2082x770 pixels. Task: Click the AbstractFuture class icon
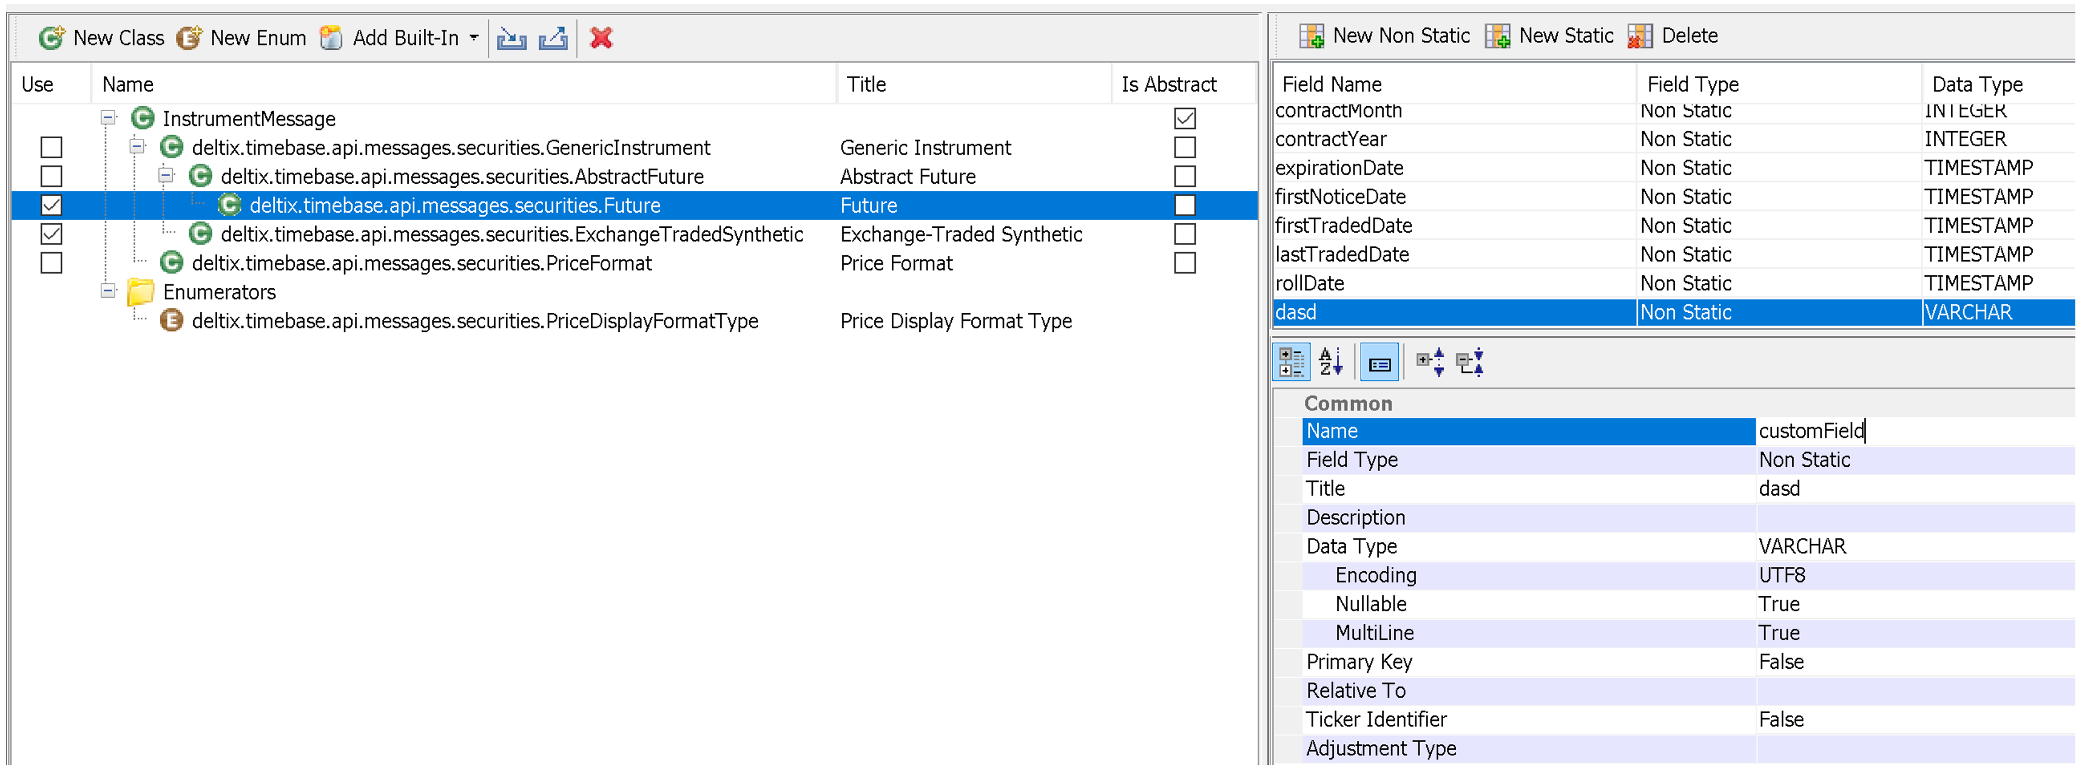200,176
